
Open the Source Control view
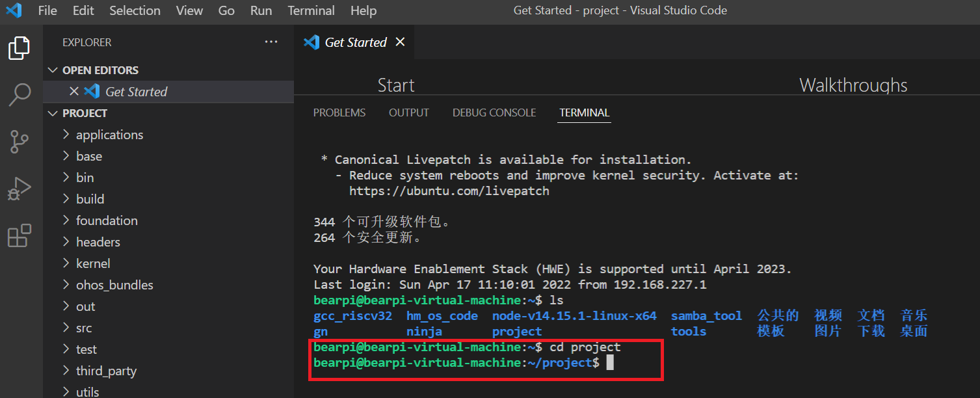pos(19,141)
